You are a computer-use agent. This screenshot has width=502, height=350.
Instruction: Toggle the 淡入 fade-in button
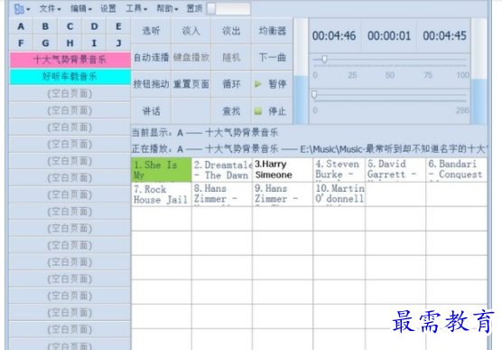coord(191,31)
